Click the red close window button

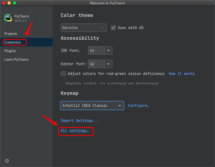pyautogui.click(x=4, y=3)
